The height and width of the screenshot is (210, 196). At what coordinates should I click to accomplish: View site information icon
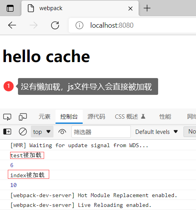[79, 25]
